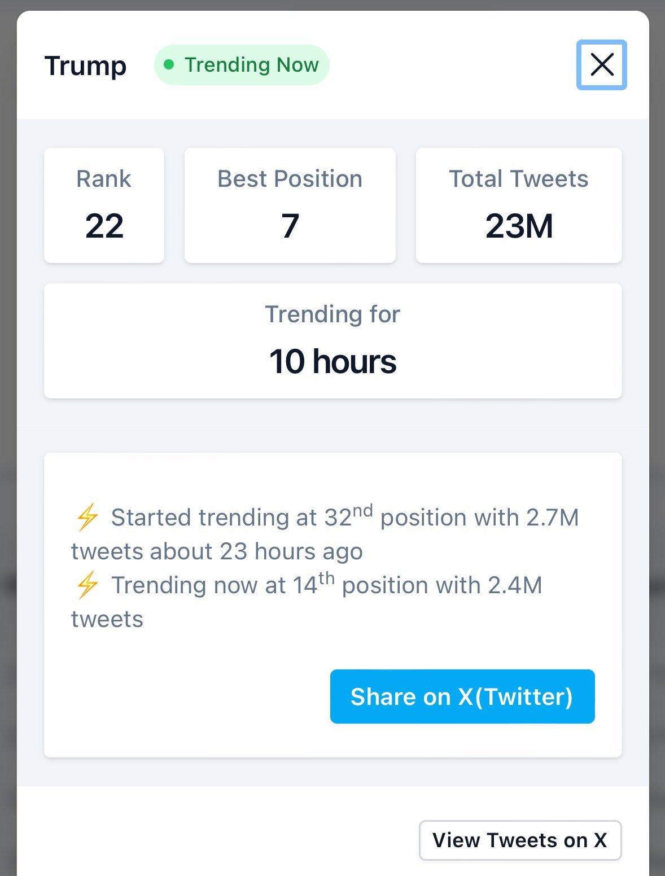Click the Trending for 10 hours card
This screenshot has height=876, width=665.
pyautogui.click(x=333, y=341)
